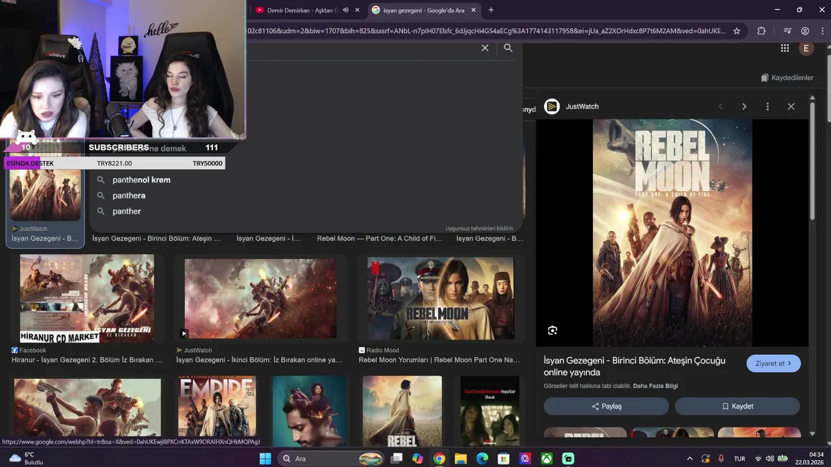
Task: Click Uygunsuz tahminleri bildirin link
Action: pyautogui.click(x=479, y=228)
